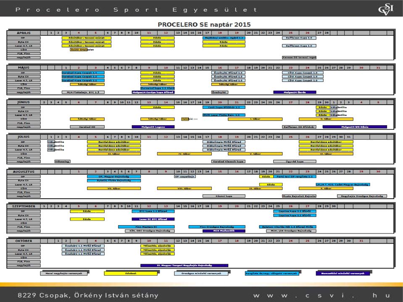403x302 pixels.
Task: Click the Majthényi emlékv. Agárd event bar
Action: 224,38
